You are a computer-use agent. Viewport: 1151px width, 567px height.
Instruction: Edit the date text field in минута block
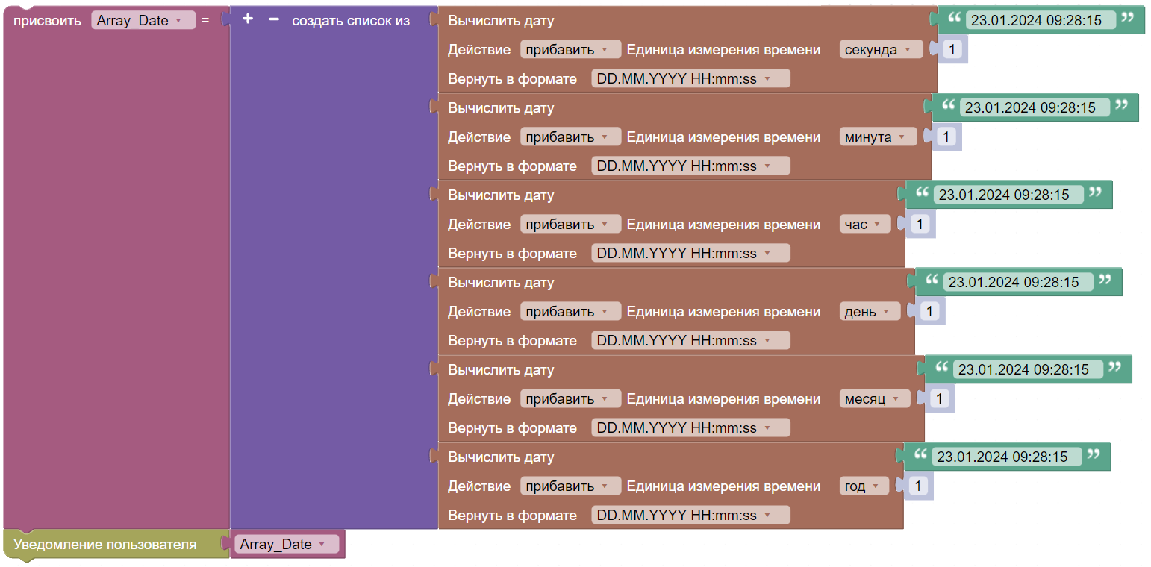pos(1035,108)
